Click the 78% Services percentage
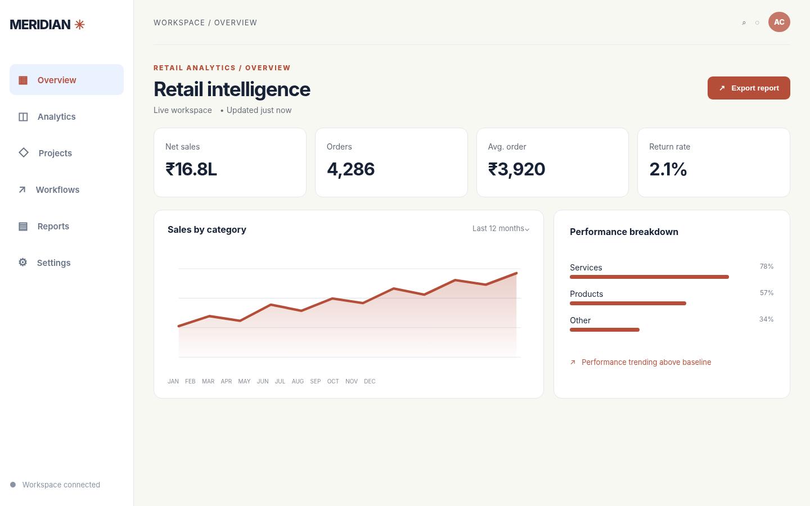Screen dimensions: 810x506 (x=767, y=266)
